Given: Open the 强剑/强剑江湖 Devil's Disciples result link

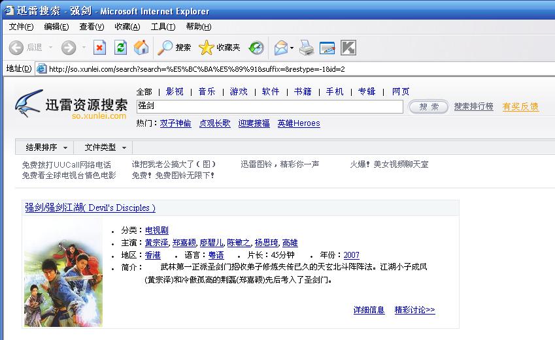Looking at the screenshot, I should click(x=90, y=208).
